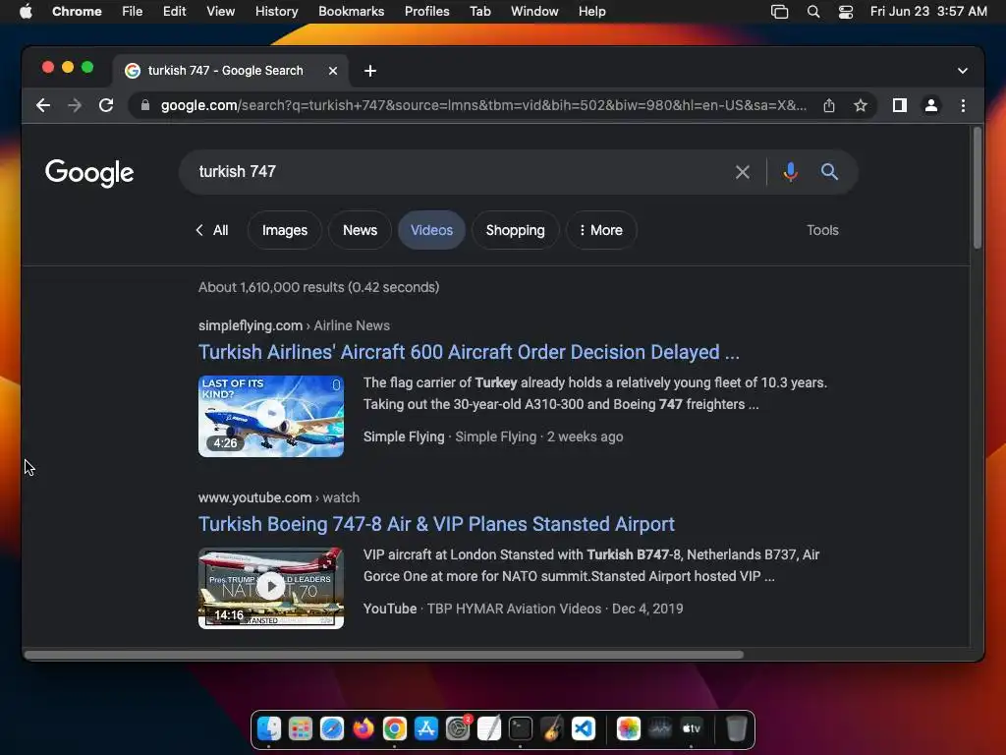Open System Settings from the dock

(458, 728)
